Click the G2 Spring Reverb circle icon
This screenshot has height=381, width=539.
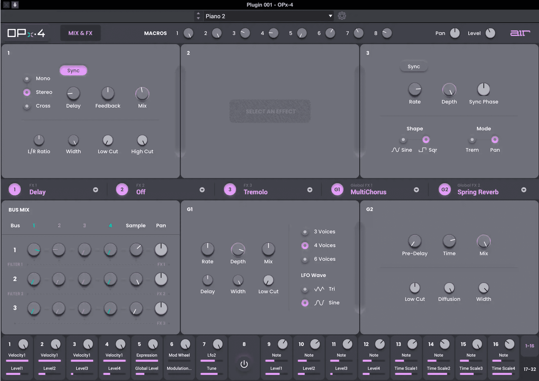pyautogui.click(x=444, y=190)
